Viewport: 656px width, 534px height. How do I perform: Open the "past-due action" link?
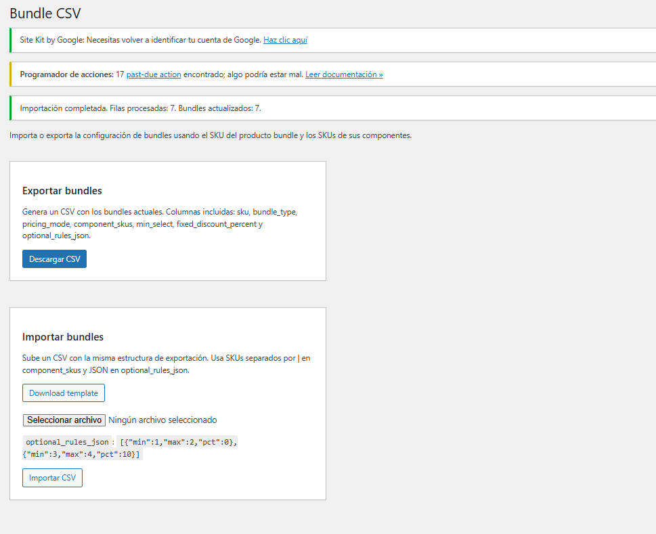154,74
